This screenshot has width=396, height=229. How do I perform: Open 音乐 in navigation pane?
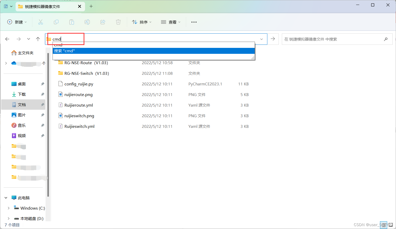22,125
